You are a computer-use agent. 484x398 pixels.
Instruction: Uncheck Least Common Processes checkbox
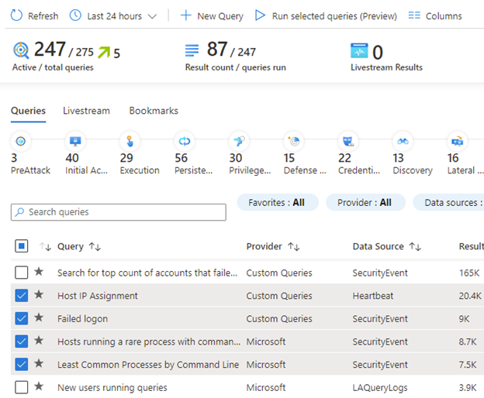[21, 365]
